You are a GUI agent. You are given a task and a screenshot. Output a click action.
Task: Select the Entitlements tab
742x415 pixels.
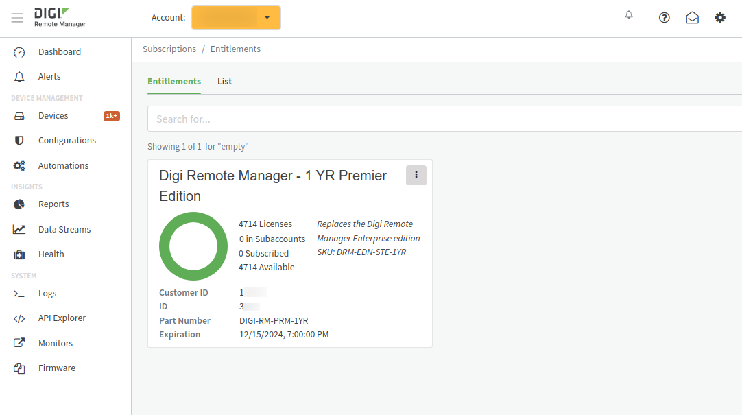pos(174,81)
